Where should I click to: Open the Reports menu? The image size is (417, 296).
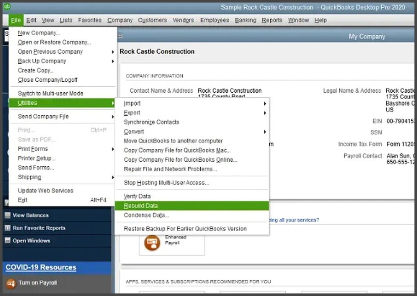(272, 20)
